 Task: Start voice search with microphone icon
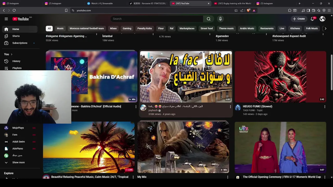[220, 19]
